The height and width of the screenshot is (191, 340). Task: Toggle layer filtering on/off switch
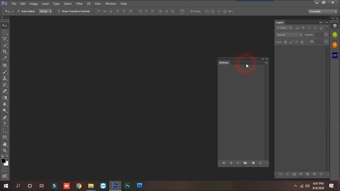tap(327, 28)
